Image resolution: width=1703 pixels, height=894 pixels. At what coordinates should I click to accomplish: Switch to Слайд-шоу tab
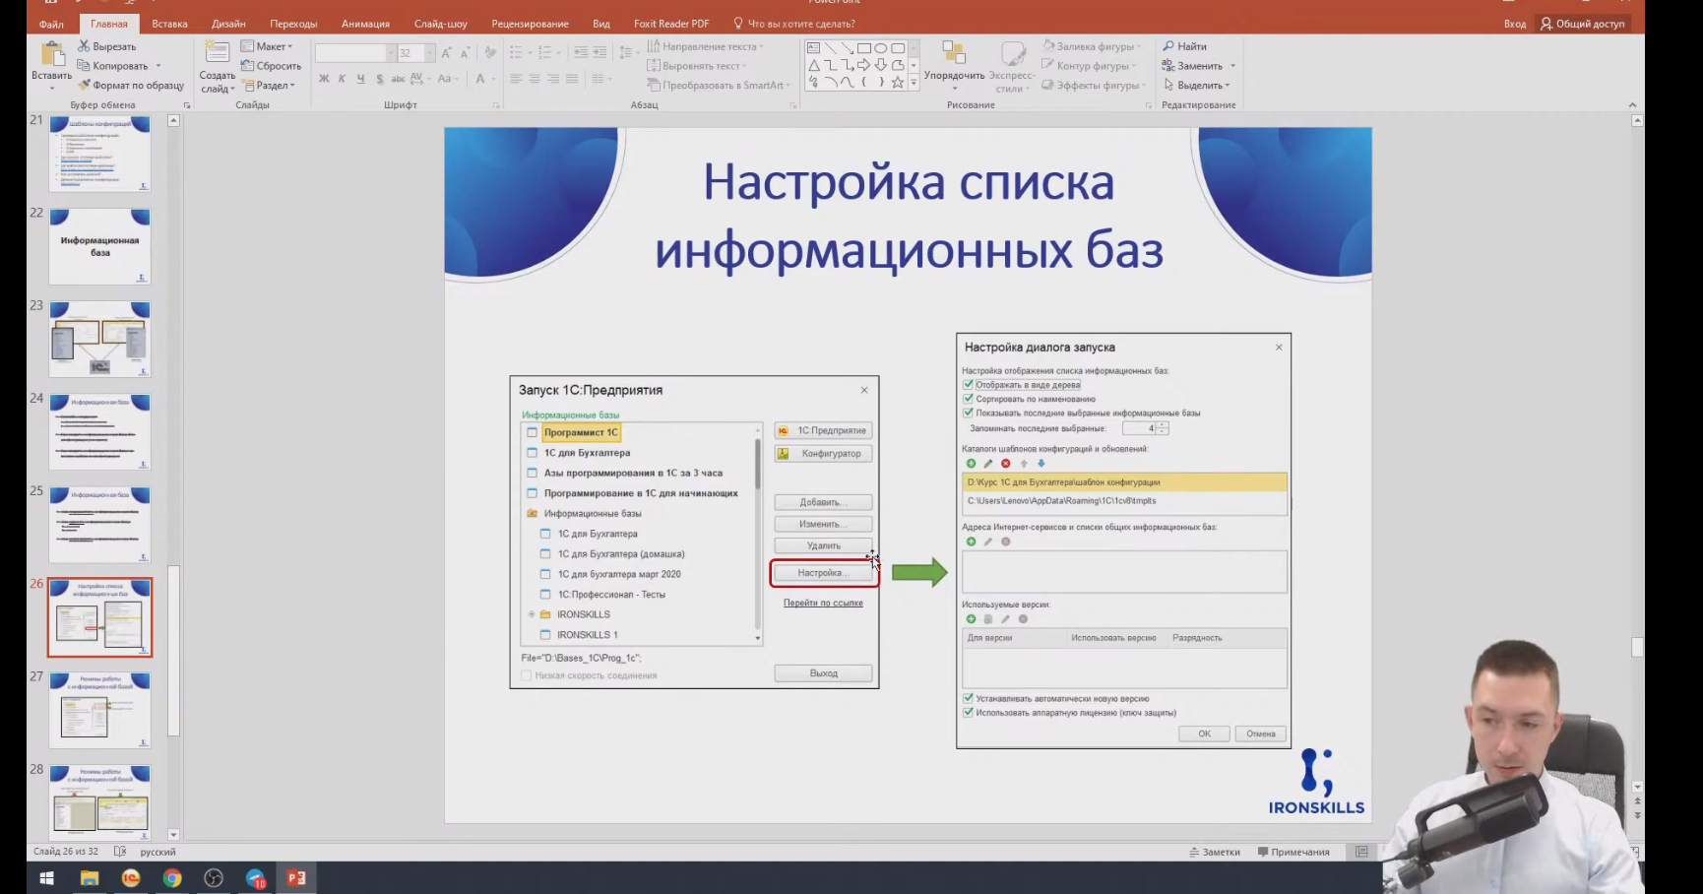pyautogui.click(x=441, y=24)
